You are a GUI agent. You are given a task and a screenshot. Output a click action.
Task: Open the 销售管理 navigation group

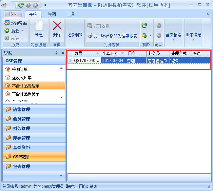click(34, 109)
